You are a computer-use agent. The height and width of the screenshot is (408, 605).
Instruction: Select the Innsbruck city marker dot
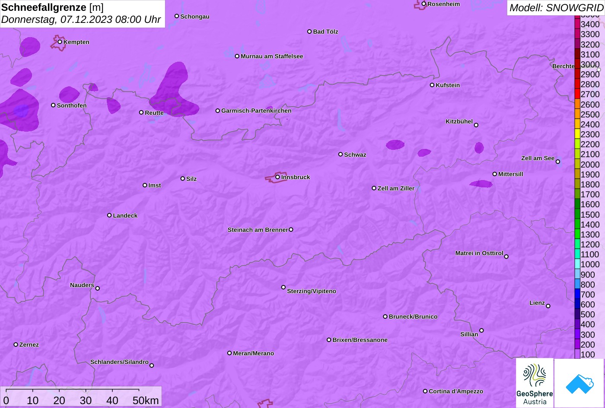tap(277, 177)
